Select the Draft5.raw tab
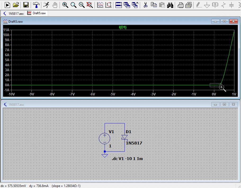Image resolution: width=241 pixels, height=188 pixels. (x=37, y=13)
